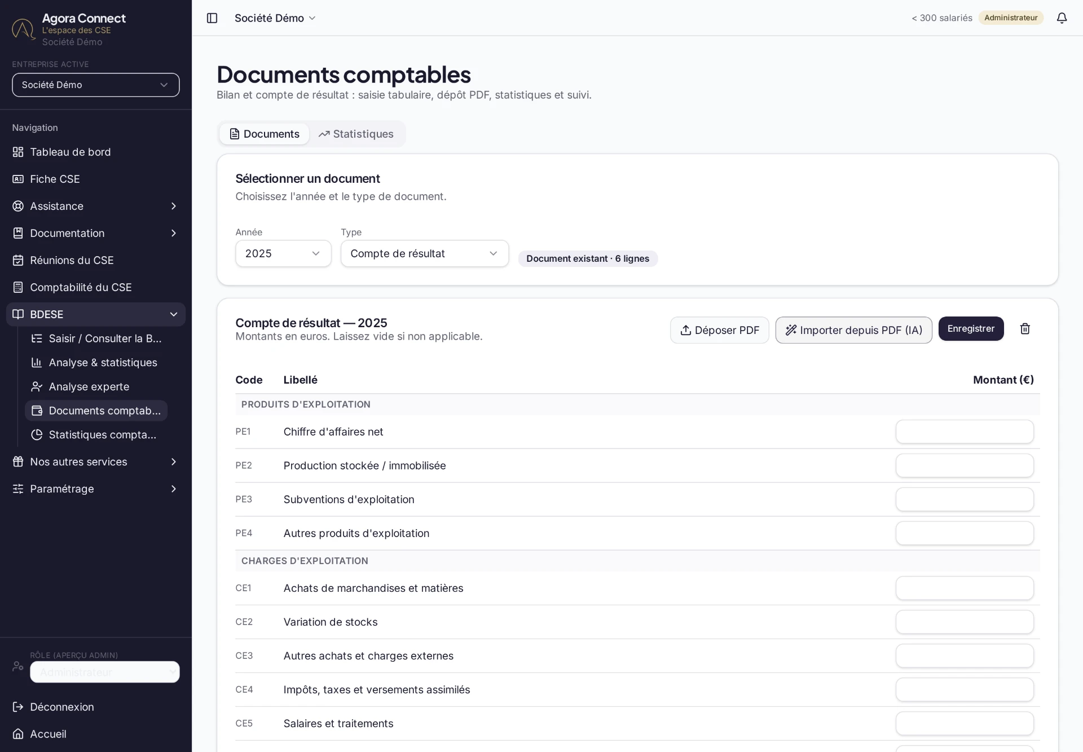1083x752 pixels.
Task: Click Analyse experte user icon
Action: click(37, 387)
